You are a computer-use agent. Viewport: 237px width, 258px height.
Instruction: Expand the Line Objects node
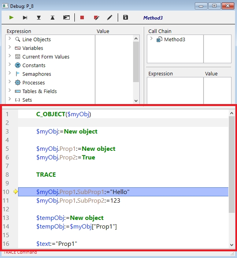tap(10, 39)
